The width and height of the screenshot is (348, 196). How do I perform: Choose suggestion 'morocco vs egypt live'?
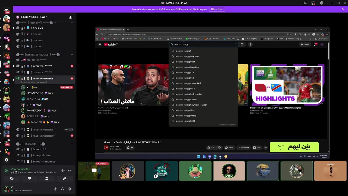tap(203, 110)
